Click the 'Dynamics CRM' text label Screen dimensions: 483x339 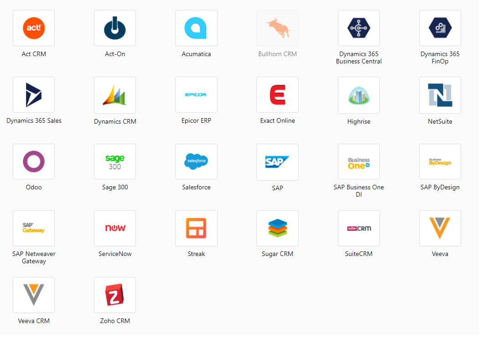pyautogui.click(x=115, y=121)
